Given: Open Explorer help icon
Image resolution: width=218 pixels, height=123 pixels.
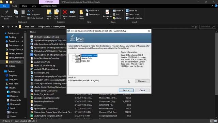Looking at the screenshot, I should 216,6.
